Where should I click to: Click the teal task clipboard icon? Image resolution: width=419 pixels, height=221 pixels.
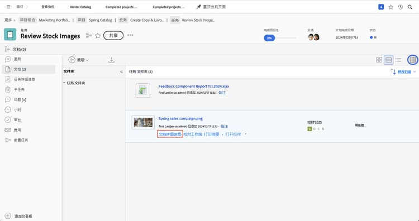[x=10, y=35]
